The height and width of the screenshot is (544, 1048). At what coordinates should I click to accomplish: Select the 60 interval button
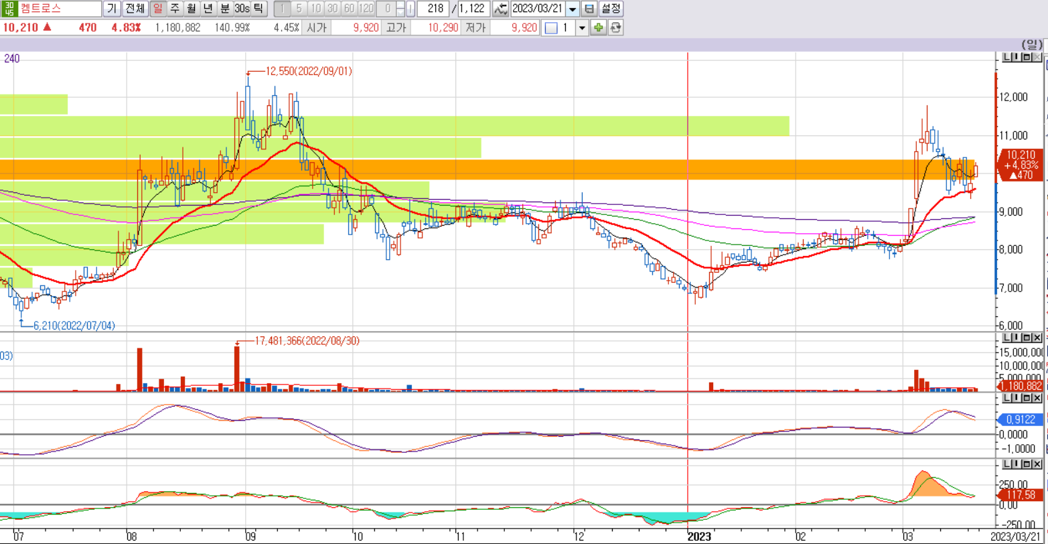pyautogui.click(x=349, y=9)
